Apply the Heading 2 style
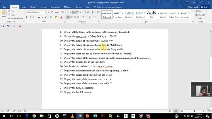Viewport: 212px width, 119px height. pyautogui.click(x=140, y=15)
